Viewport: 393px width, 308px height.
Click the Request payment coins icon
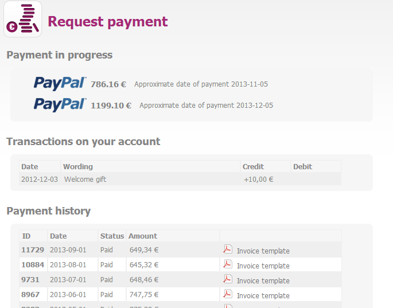pyautogui.click(x=23, y=21)
